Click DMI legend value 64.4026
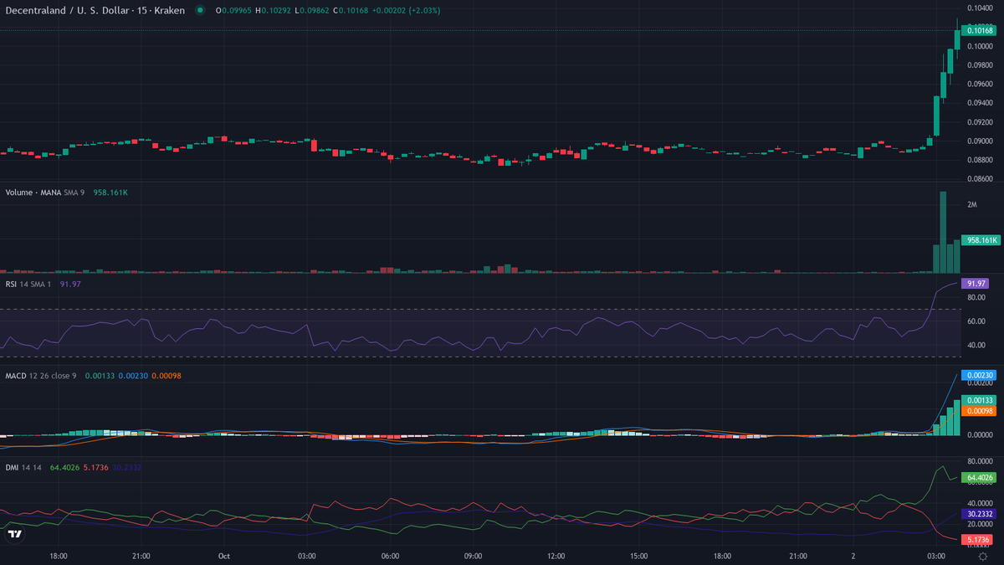The height and width of the screenshot is (565, 1004). pyautogui.click(x=65, y=467)
